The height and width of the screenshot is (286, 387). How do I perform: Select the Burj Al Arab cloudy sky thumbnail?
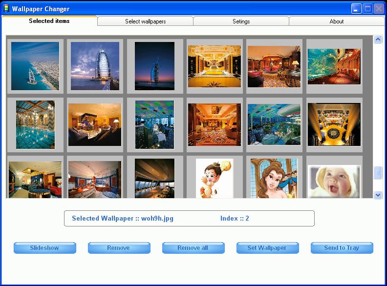point(95,66)
